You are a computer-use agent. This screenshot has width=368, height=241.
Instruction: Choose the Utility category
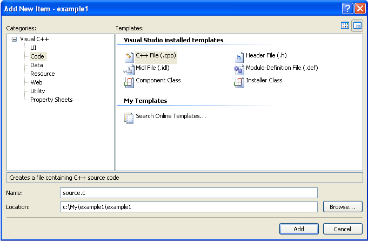(37, 91)
